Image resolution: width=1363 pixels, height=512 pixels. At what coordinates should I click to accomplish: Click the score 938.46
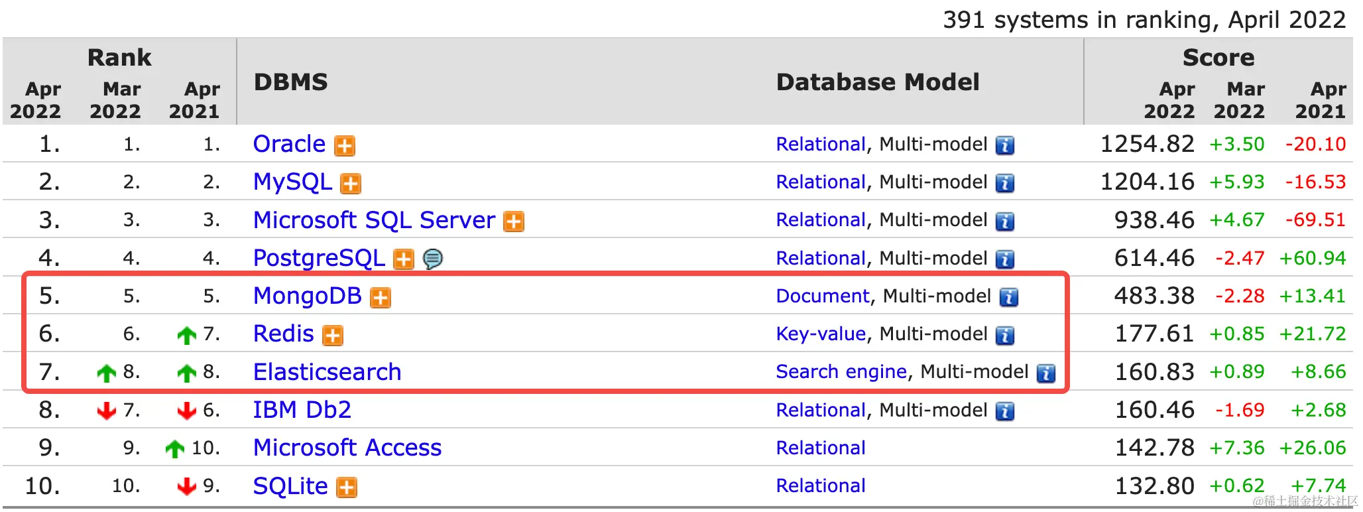(1154, 220)
